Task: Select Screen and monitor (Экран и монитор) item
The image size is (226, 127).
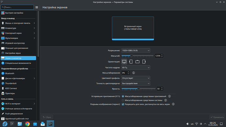Action: [18, 58]
